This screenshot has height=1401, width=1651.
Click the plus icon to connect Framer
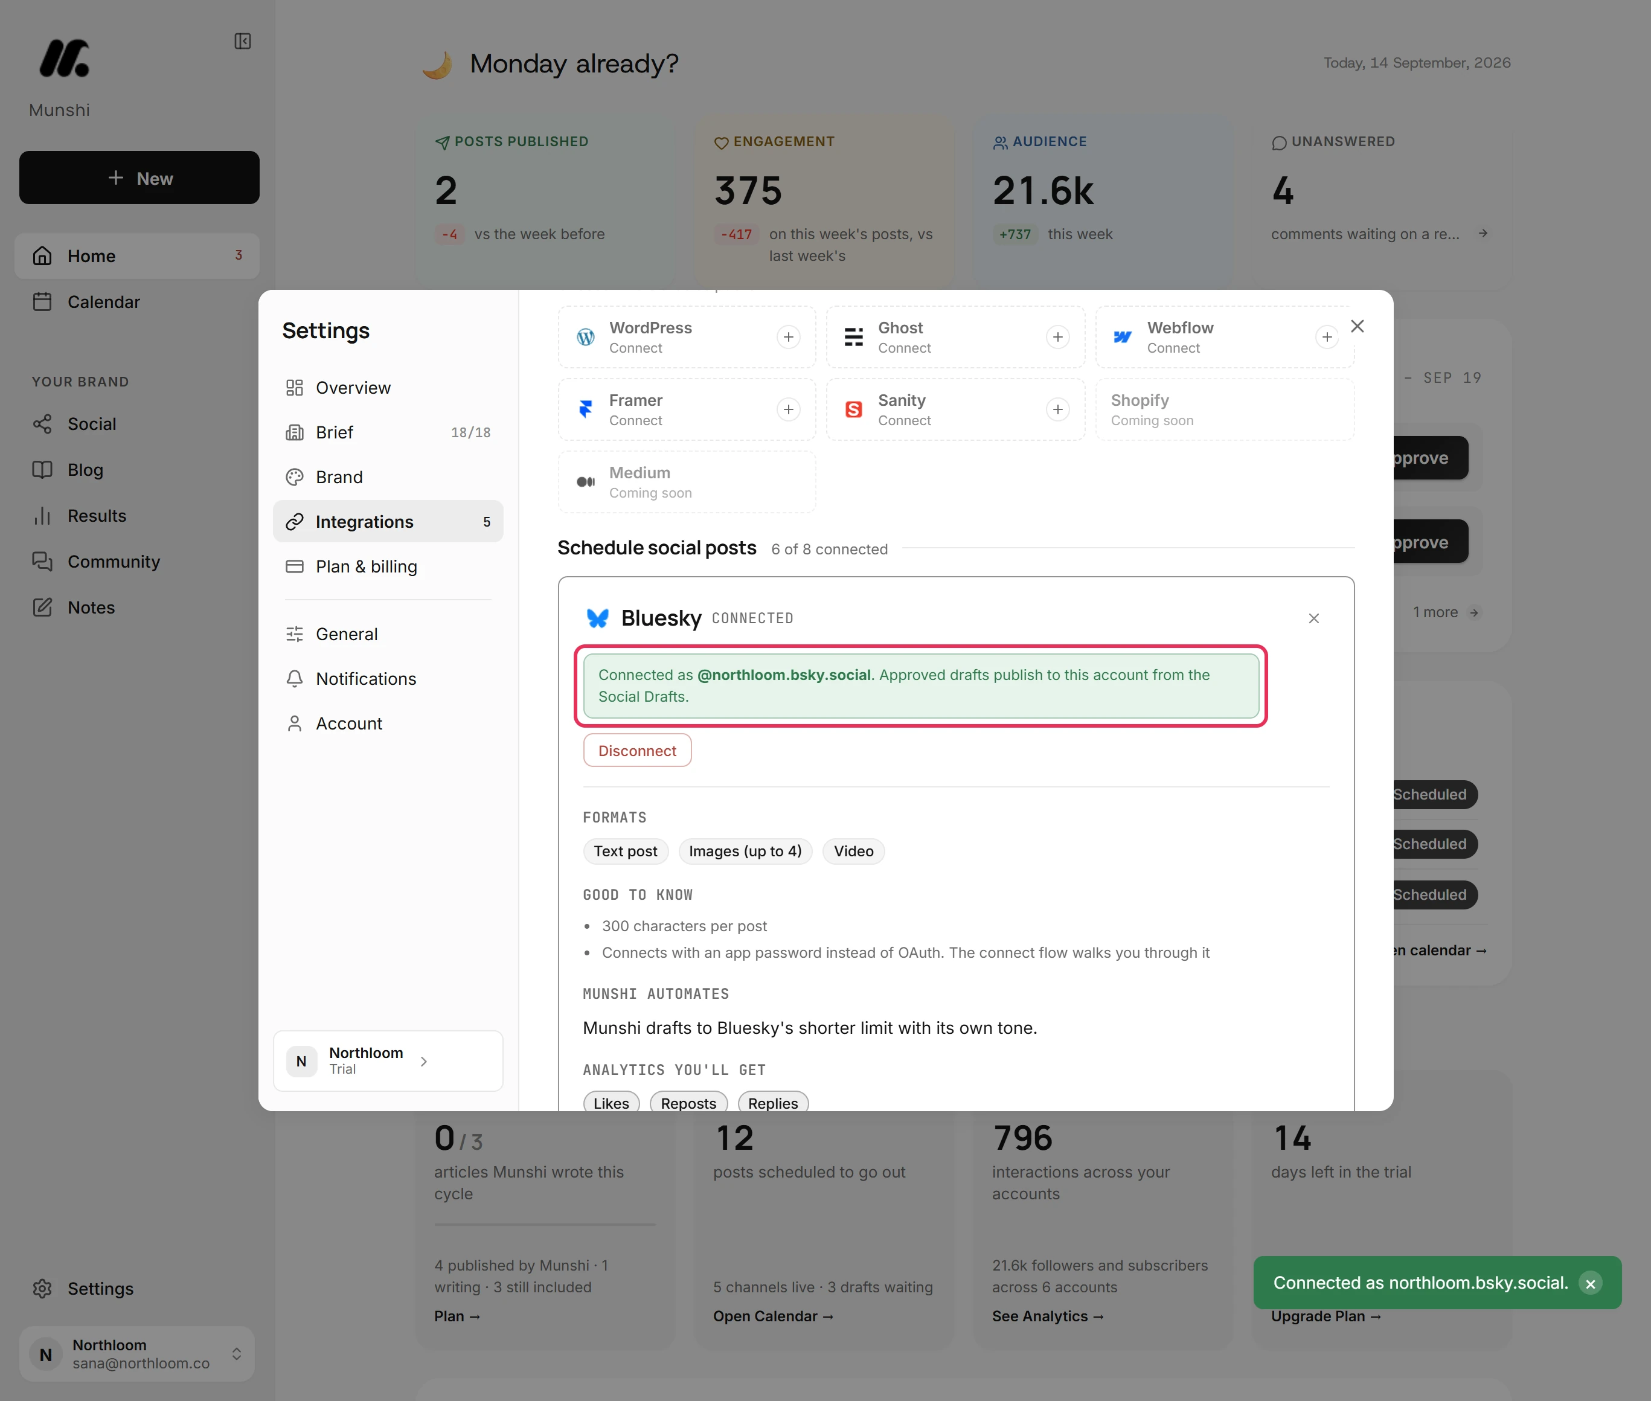(789, 410)
